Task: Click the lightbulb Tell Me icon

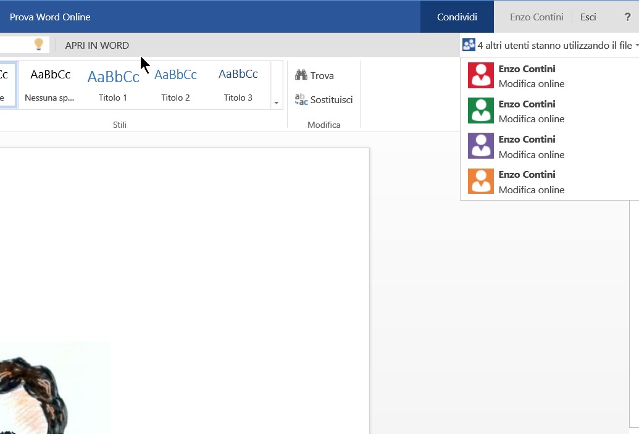Action: (39, 44)
